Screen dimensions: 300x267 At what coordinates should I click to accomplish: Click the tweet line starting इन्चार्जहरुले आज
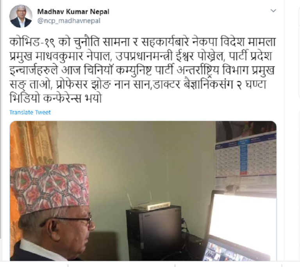(x=142, y=70)
